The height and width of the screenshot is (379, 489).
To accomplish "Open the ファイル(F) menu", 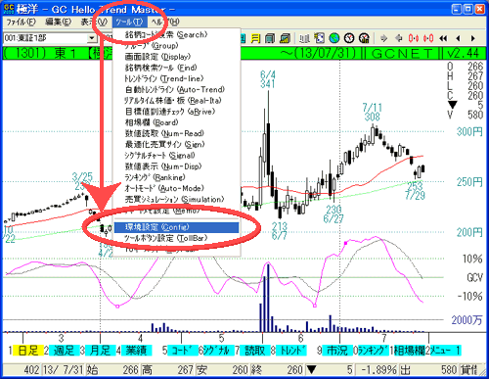I will click(22, 22).
